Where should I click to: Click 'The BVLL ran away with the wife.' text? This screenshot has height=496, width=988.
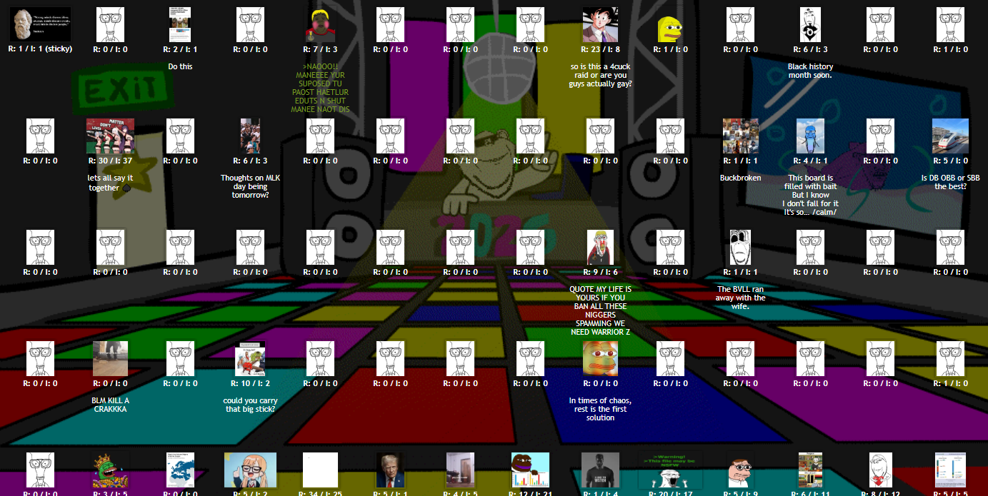click(740, 298)
